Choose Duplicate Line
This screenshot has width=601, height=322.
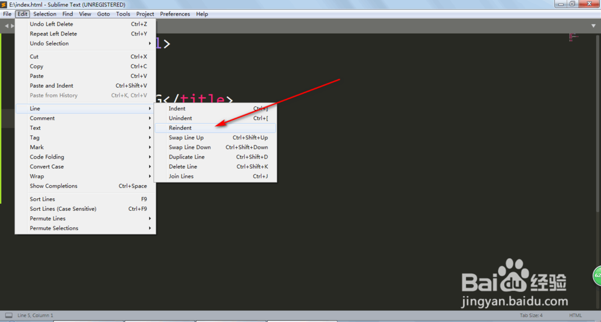(x=215, y=157)
